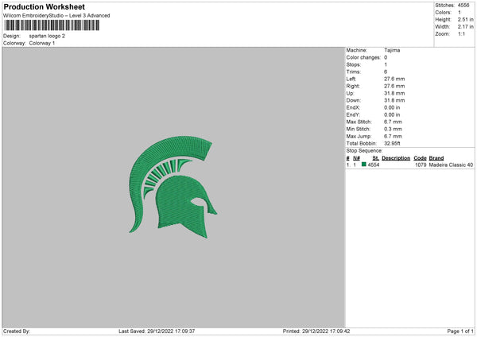Image resolution: width=477 pixels, height=337 pixels.
Task: Click the Printed timestamp in footer
Action: pyautogui.click(x=316, y=331)
